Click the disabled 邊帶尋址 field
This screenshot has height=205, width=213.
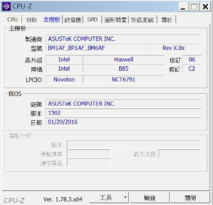coord(89,163)
